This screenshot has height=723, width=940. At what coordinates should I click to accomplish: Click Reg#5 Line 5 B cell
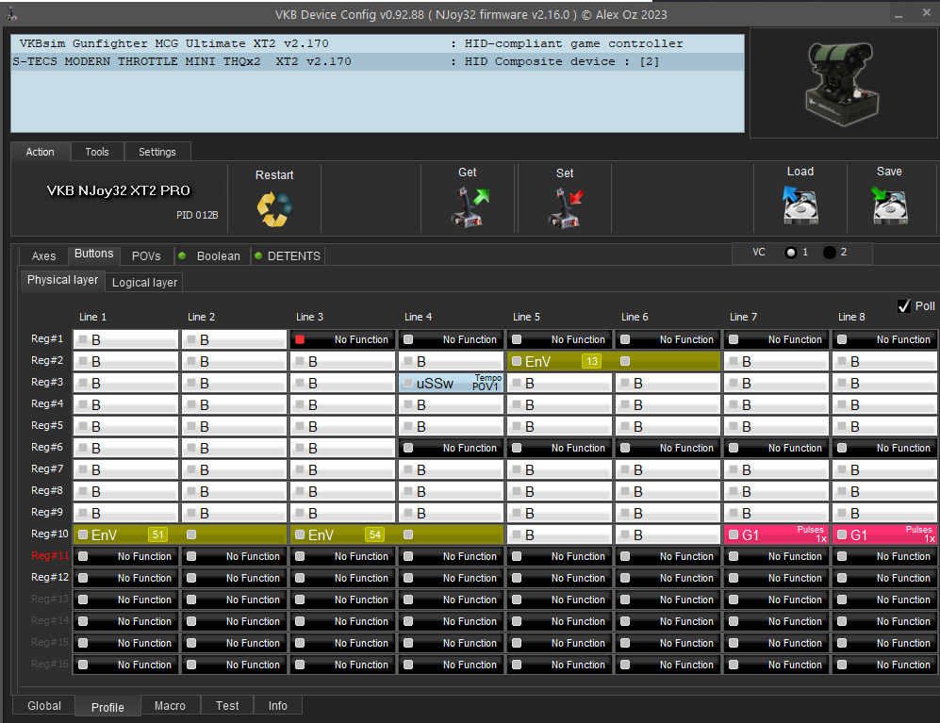[559, 426]
